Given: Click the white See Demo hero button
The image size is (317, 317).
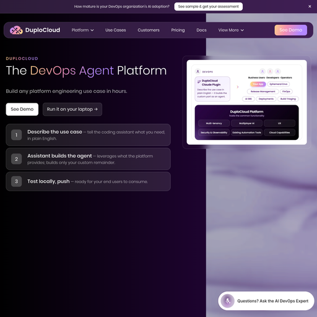Looking at the screenshot, I should [x=22, y=109].
